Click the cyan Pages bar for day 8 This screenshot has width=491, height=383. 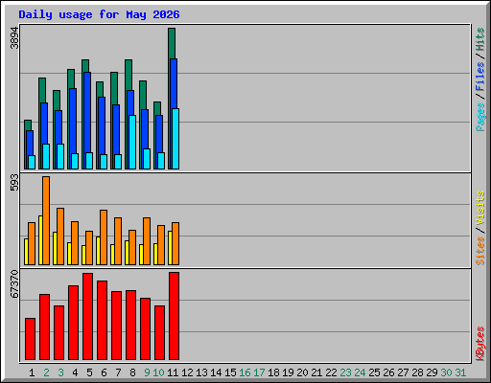(132, 142)
